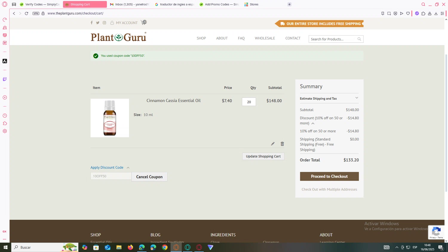Open the Twitter social icon
The image size is (448, 252).
point(98,23)
